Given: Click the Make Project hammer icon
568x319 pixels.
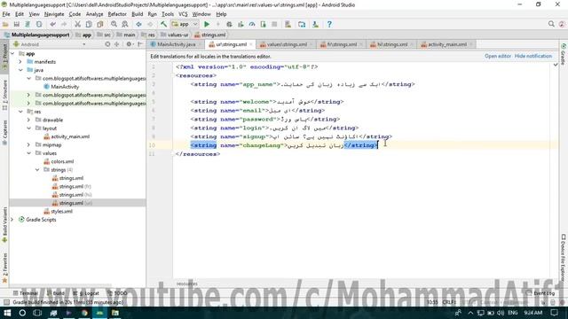Looking at the screenshot, I should coord(163,24).
